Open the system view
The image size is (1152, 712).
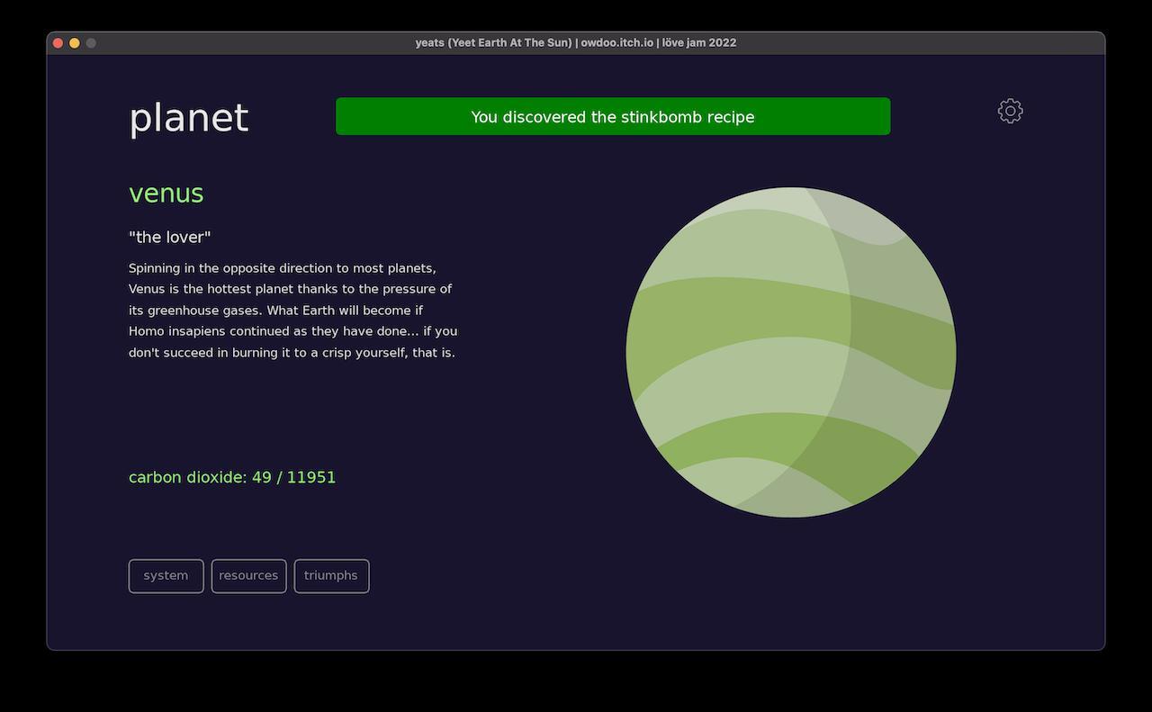tap(166, 576)
